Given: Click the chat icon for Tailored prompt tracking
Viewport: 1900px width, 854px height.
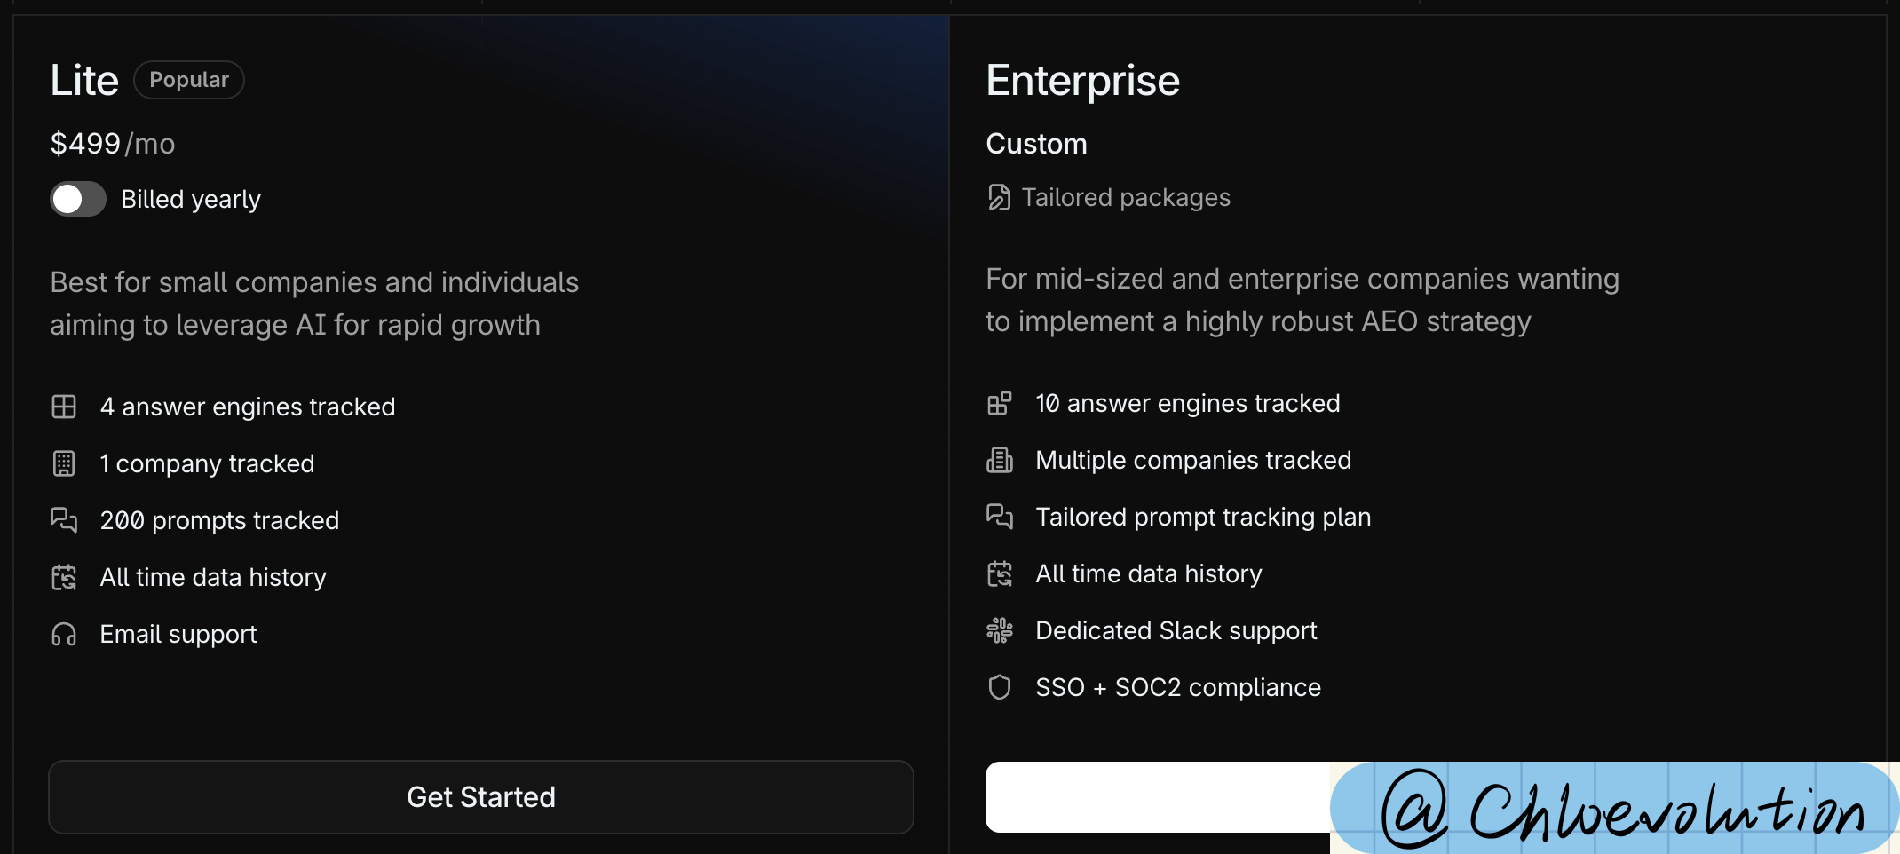Looking at the screenshot, I should (999, 517).
